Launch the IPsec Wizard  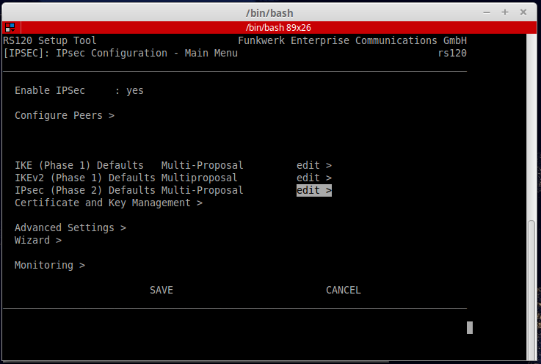tap(37, 241)
